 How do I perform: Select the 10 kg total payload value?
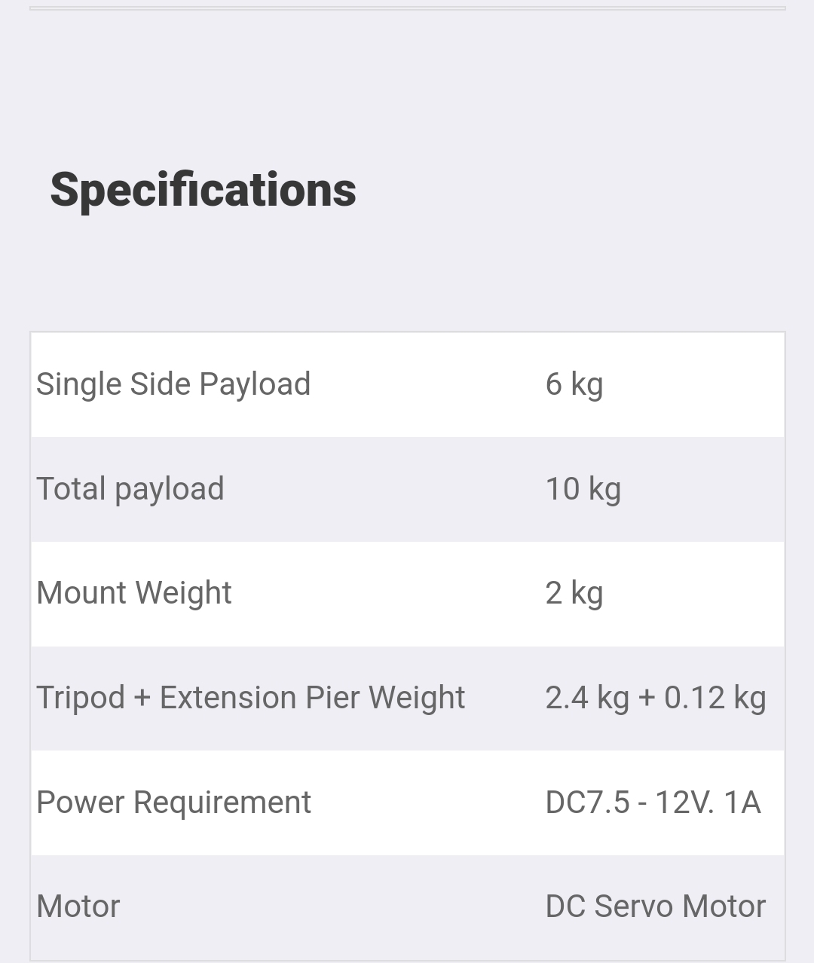coord(583,489)
